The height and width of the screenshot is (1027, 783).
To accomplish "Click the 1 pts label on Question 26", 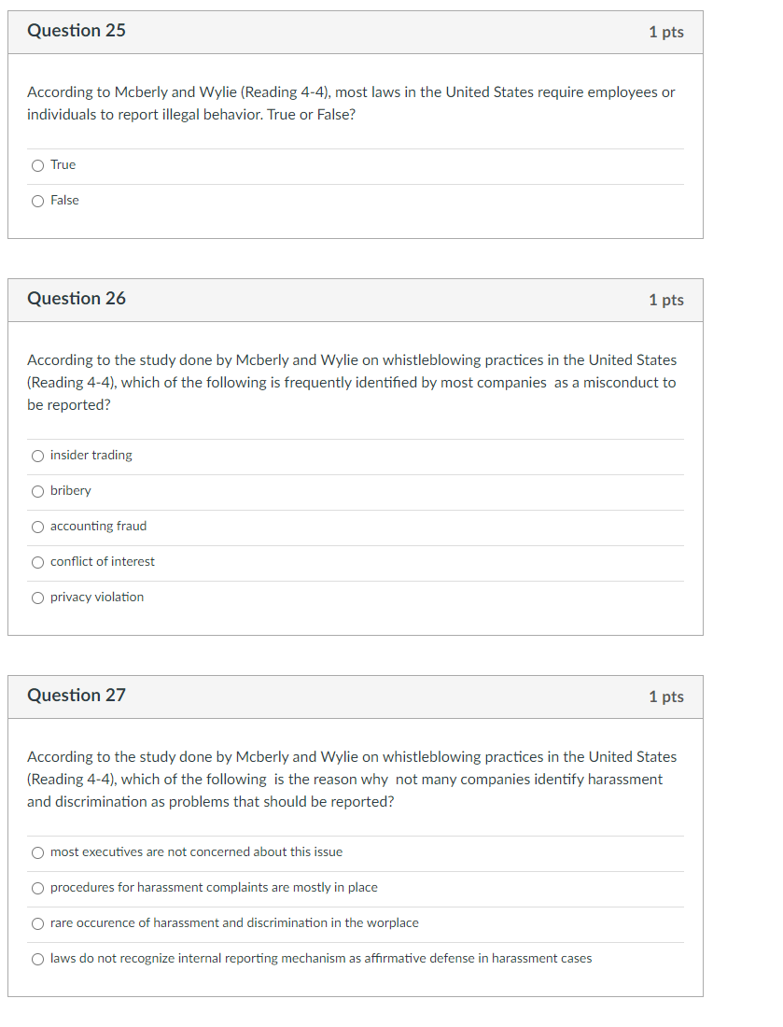I will coord(668,299).
